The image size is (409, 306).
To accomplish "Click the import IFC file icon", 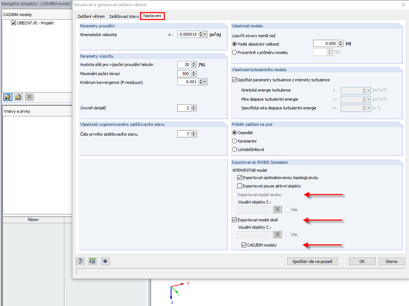I will pos(8,97).
